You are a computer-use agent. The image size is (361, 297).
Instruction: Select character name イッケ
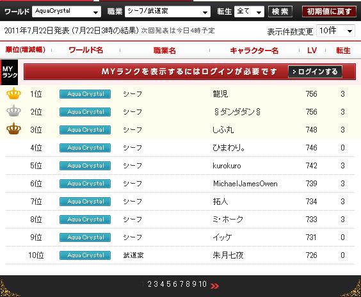222,237
